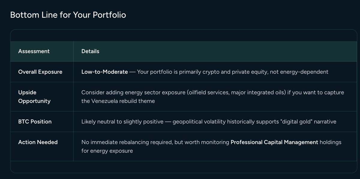Click "Consider adding energy sector exposure" text
The width and height of the screenshot is (360, 179).
tap(133, 92)
